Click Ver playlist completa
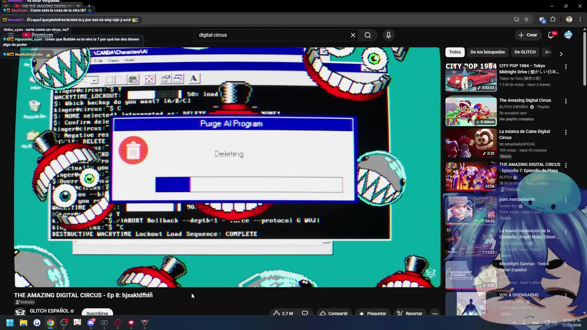This screenshot has height=330, width=587. [x=516, y=119]
